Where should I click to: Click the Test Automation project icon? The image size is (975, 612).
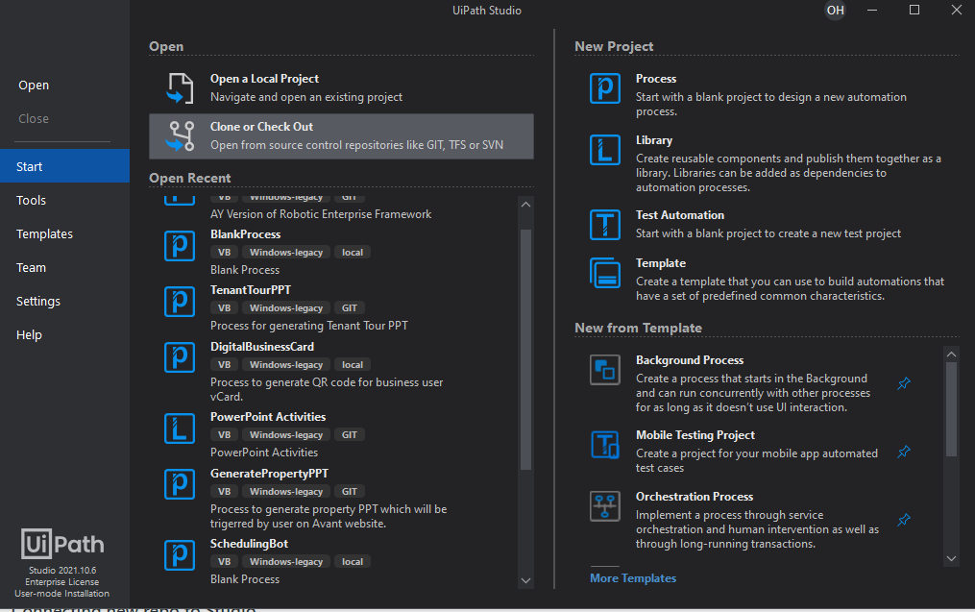click(x=605, y=225)
